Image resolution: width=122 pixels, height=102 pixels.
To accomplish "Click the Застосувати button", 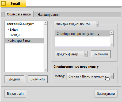I will pos(106,94).
